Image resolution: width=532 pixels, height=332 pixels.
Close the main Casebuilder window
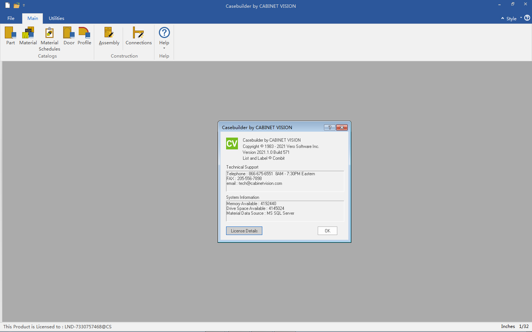click(x=525, y=4)
